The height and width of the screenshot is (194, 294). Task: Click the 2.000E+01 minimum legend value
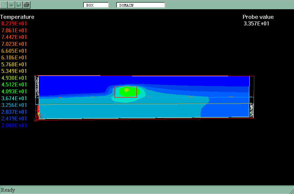pos(14,126)
